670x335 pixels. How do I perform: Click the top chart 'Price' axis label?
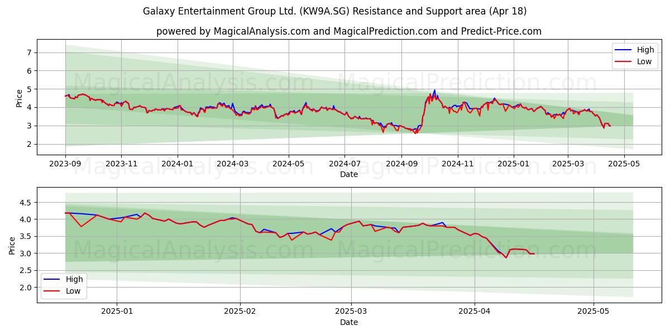20,97
